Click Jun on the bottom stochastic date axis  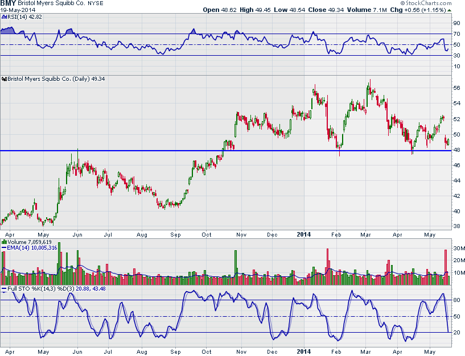click(77, 352)
